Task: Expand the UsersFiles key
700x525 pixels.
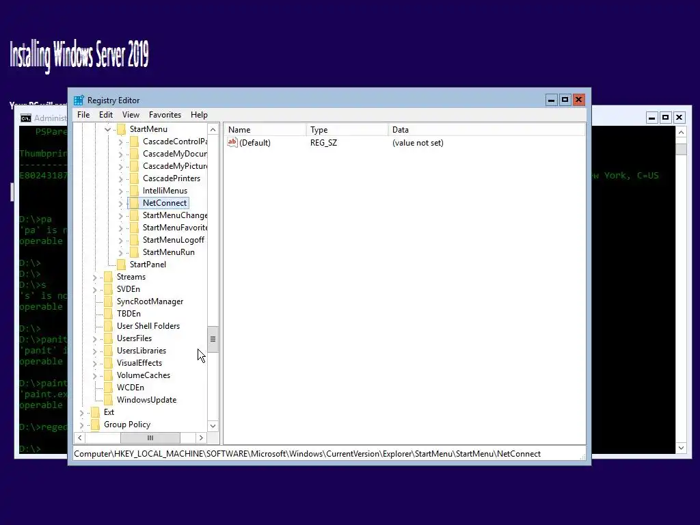Action: 94,339
